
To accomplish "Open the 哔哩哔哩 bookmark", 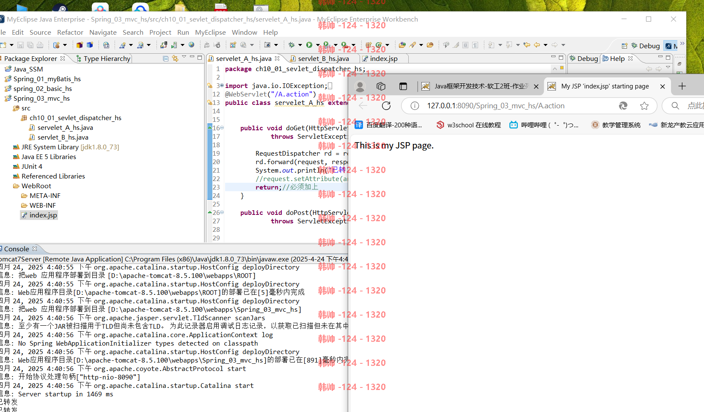I will (544, 125).
